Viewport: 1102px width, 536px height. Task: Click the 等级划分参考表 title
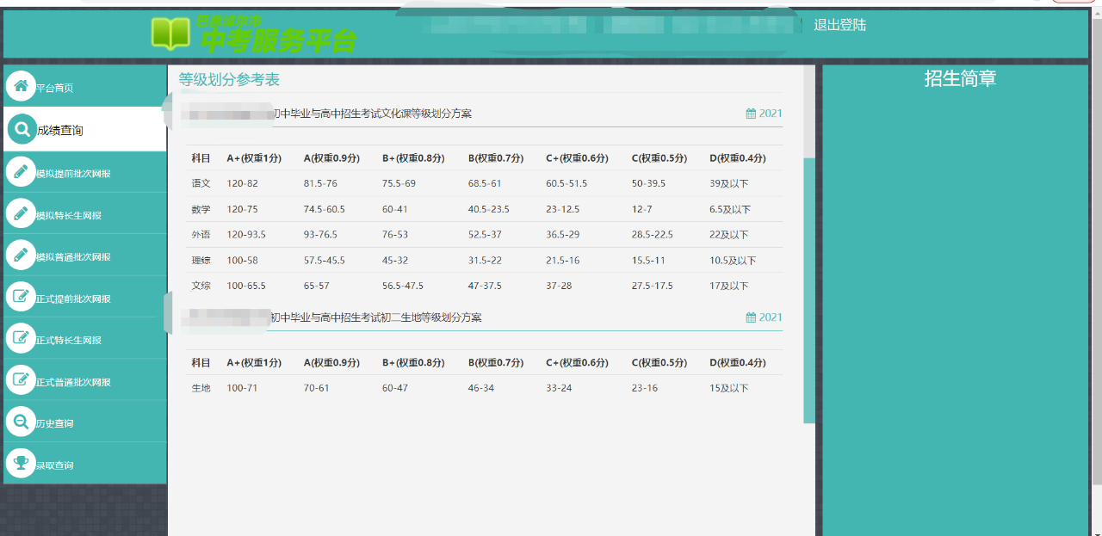pyautogui.click(x=229, y=80)
